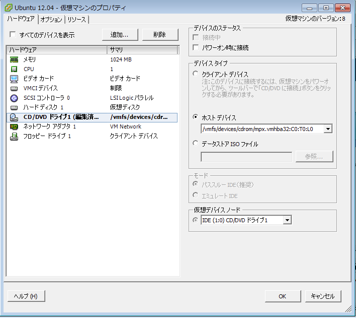Switch to the リソース tab
The width and height of the screenshot is (356, 318).
pyautogui.click(x=77, y=20)
